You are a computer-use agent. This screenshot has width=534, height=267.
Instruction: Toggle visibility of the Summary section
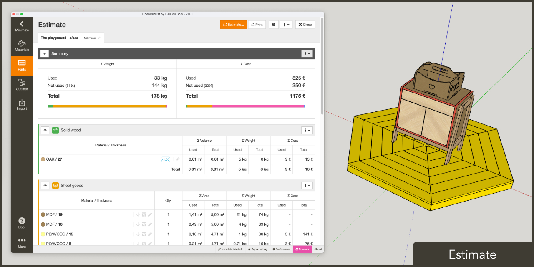(45, 53)
